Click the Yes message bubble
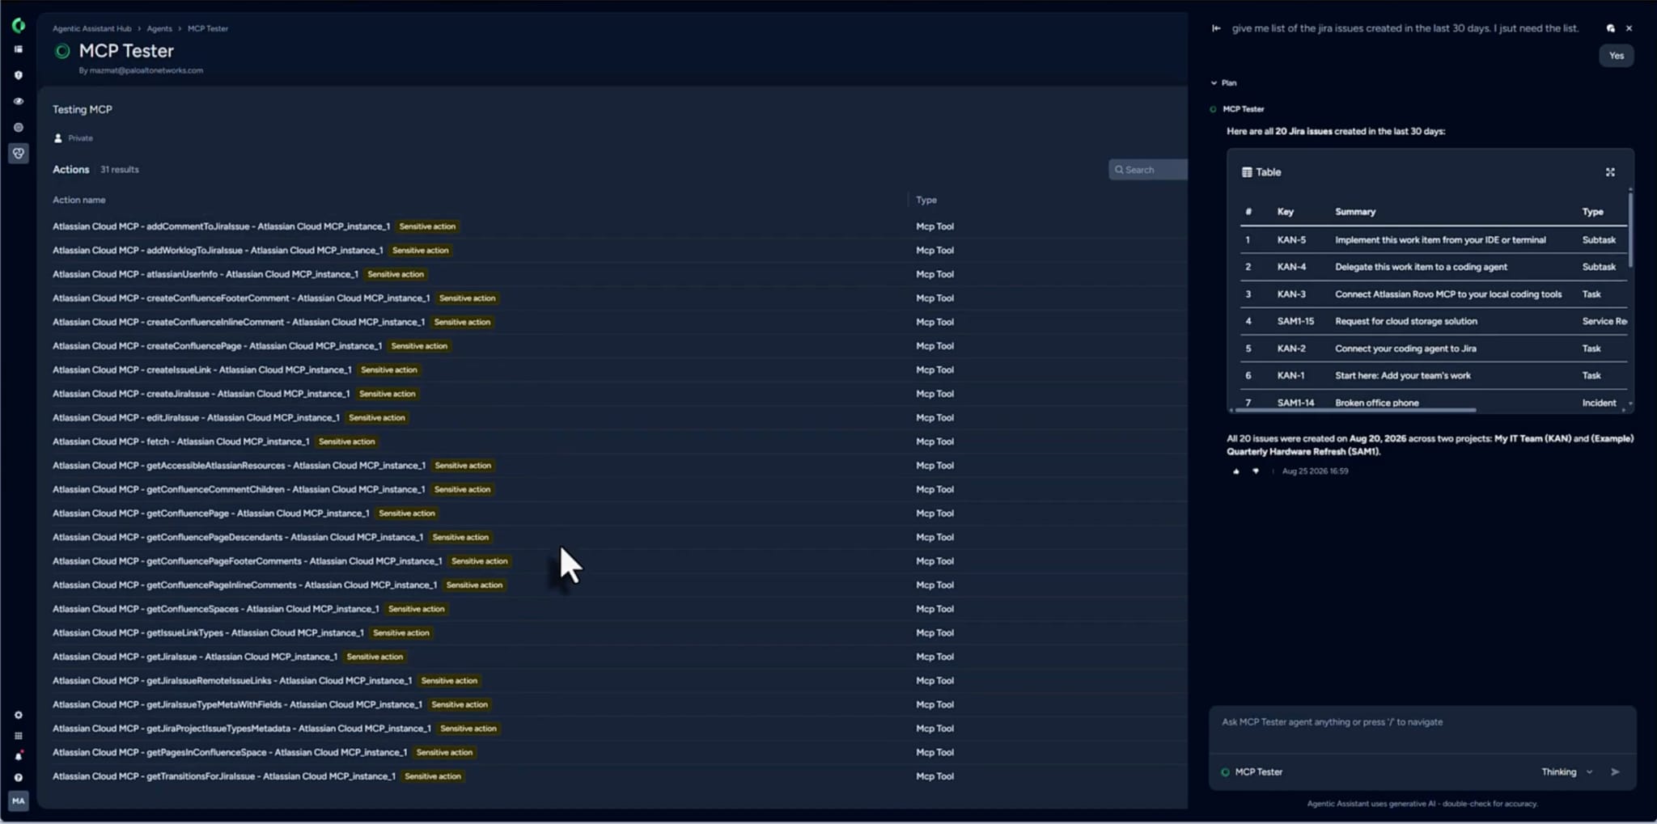1657x824 pixels. (1616, 56)
